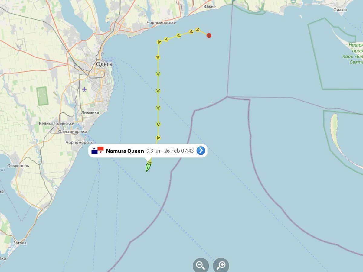Click the Затока town label
The width and height of the screenshot is (363, 272).
[20, 243]
